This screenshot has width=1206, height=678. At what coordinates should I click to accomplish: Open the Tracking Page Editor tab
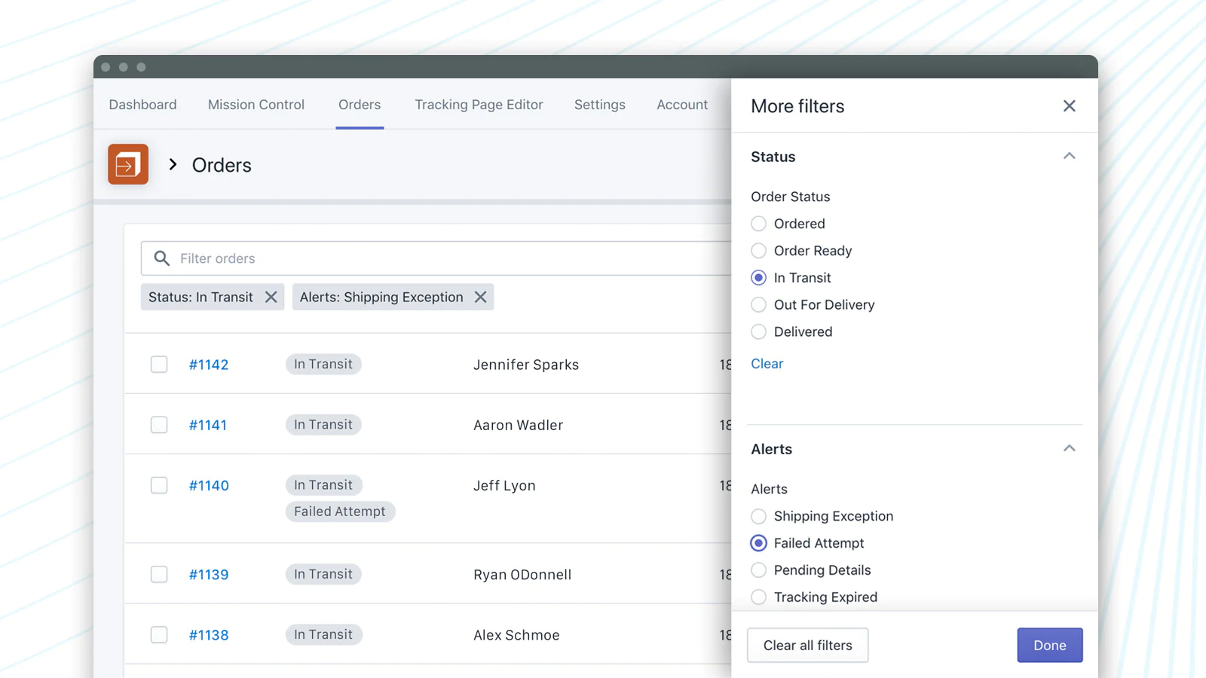tap(479, 105)
